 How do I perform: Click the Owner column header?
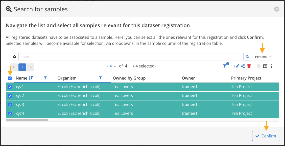pyautogui.click(x=188, y=78)
